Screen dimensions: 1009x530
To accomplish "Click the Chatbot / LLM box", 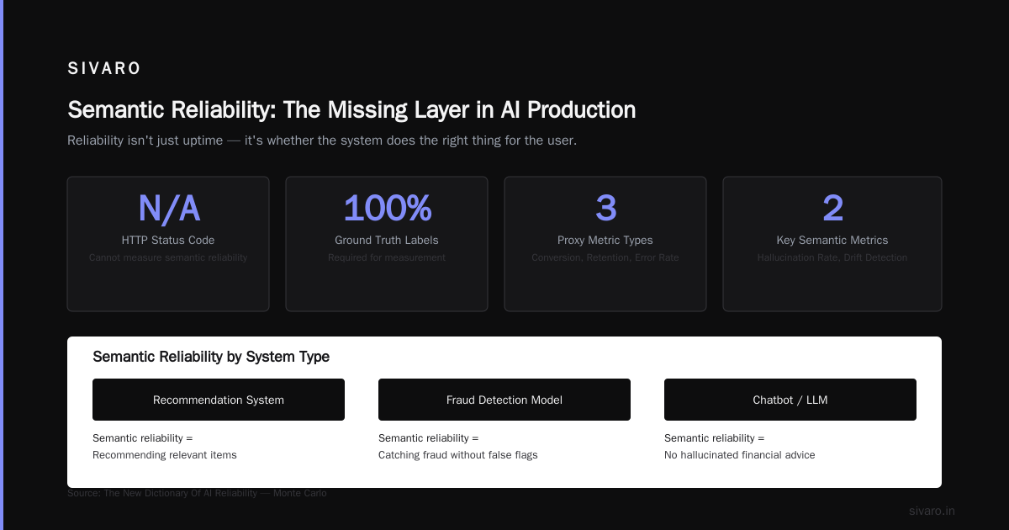I will (790, 400).
